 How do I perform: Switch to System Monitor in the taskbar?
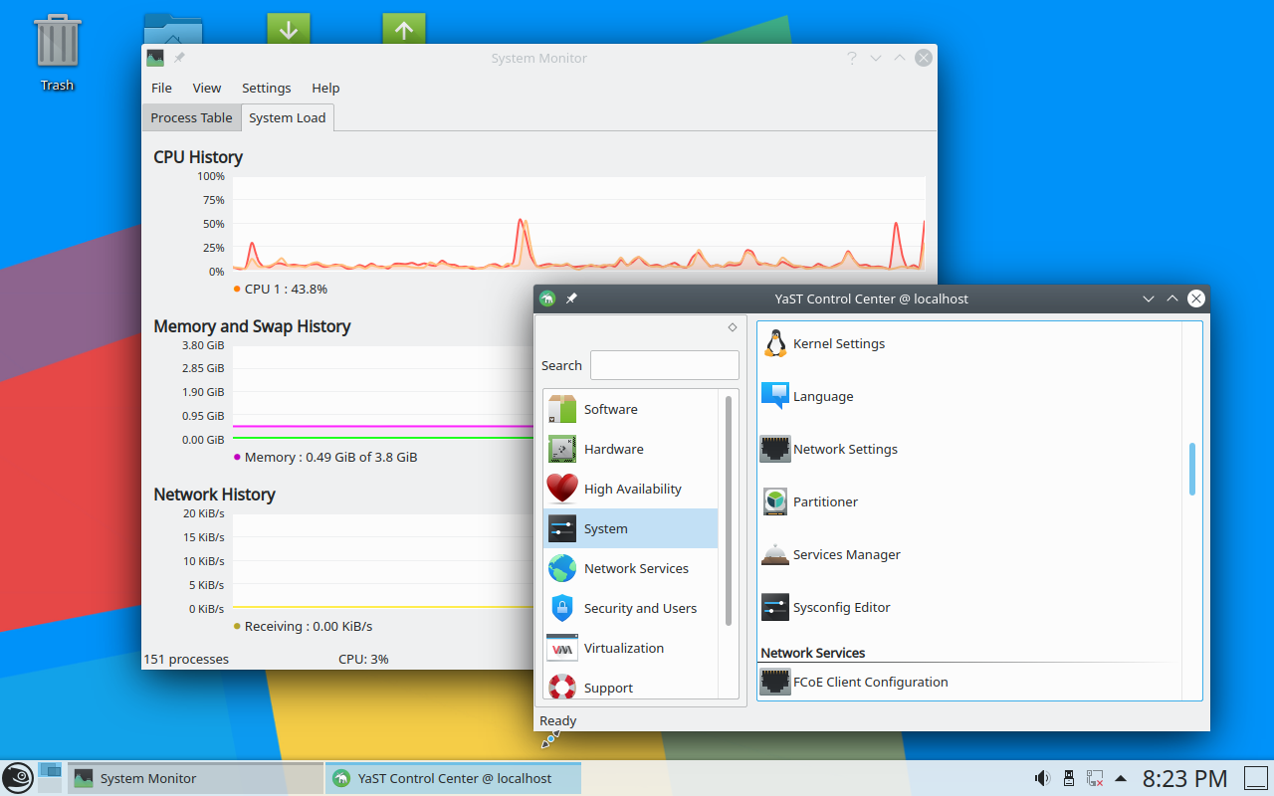click(195, 778)
